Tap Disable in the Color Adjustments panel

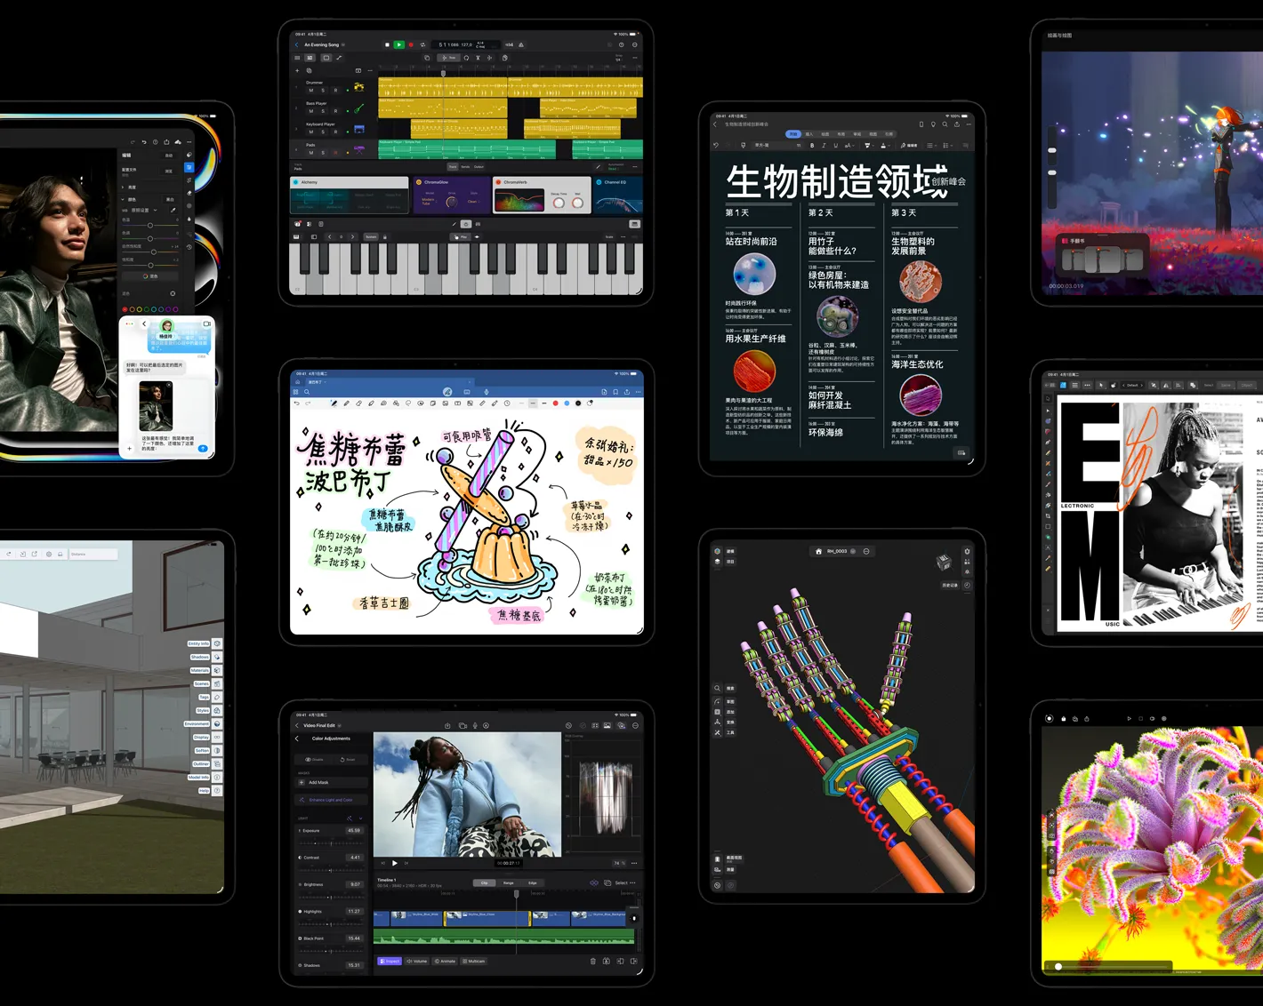313,760
